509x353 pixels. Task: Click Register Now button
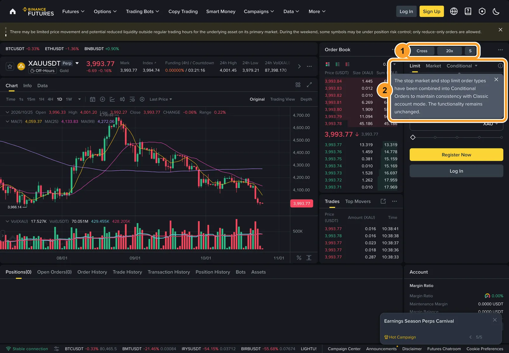click(x=456, y=155)
